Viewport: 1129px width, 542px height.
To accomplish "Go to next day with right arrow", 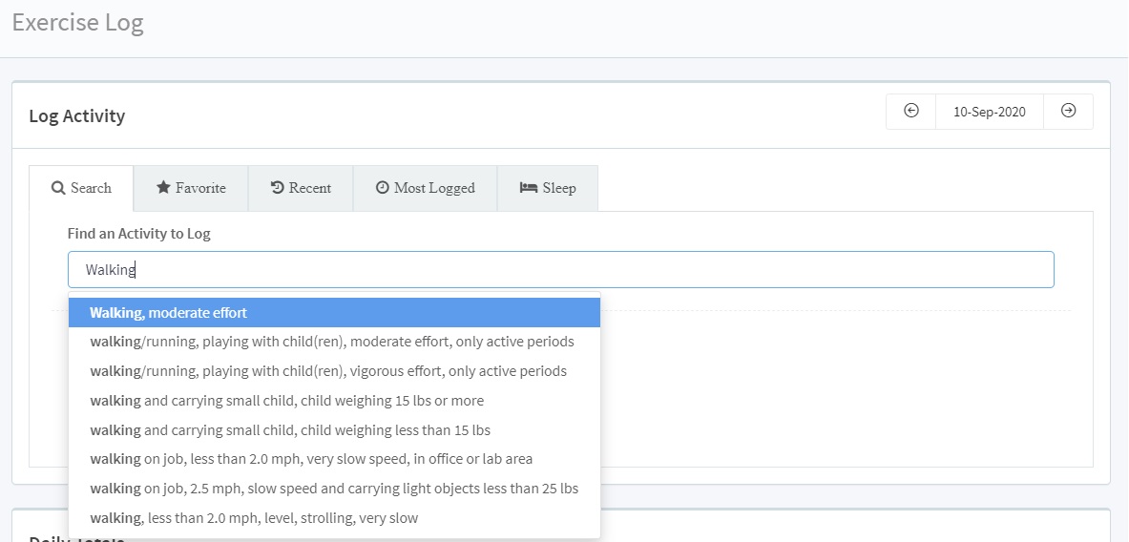I will [1069, 112].
